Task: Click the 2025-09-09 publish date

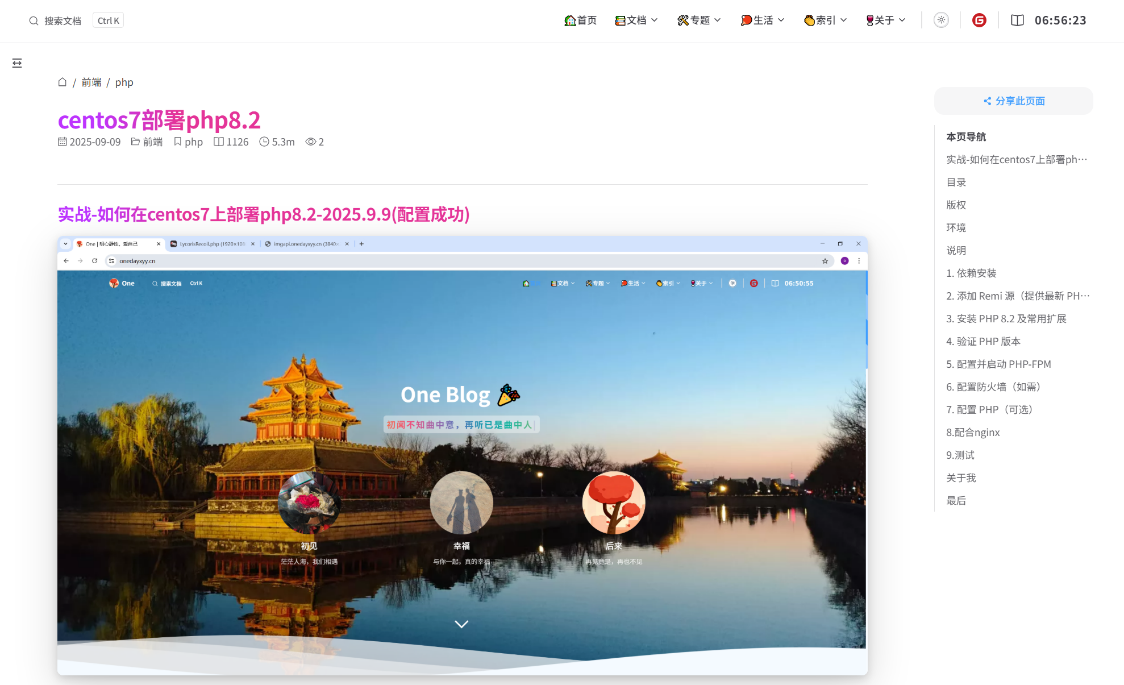Action: (95, 142)
